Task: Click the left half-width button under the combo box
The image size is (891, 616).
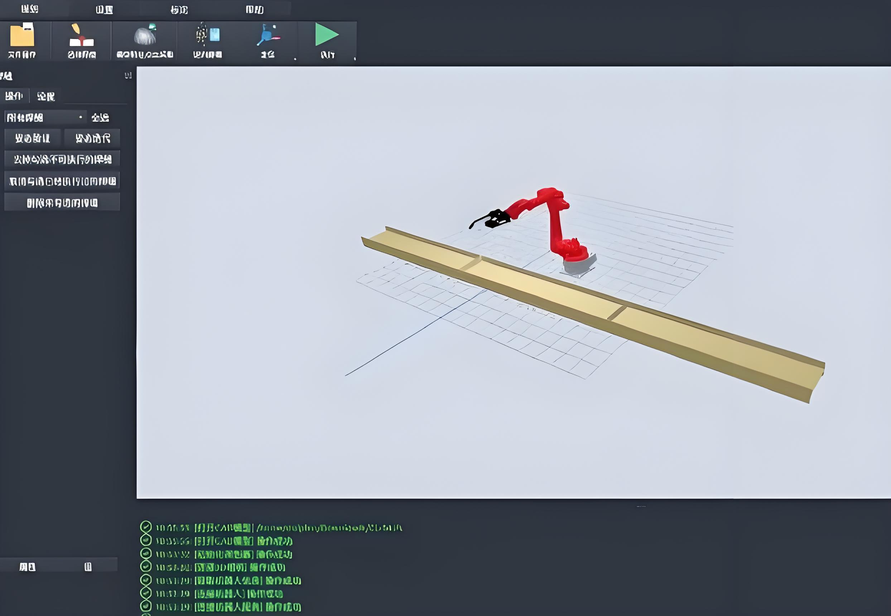Action: [x=33, y=138]
